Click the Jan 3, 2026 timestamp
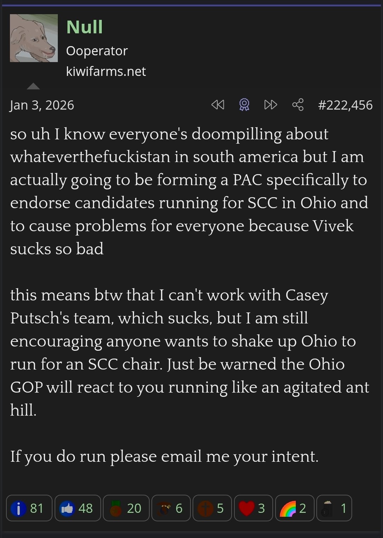The height and width of the screenshot is (538, 383). (x=42, y=105)
